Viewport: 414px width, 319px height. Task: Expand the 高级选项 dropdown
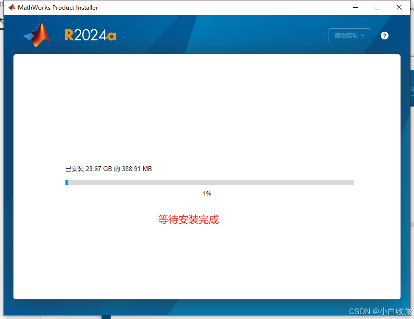click(x=349, y=36)
